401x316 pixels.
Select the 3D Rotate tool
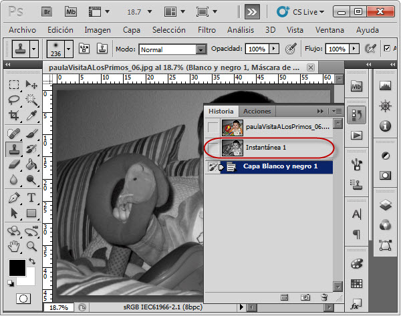[x=14, y=231]
